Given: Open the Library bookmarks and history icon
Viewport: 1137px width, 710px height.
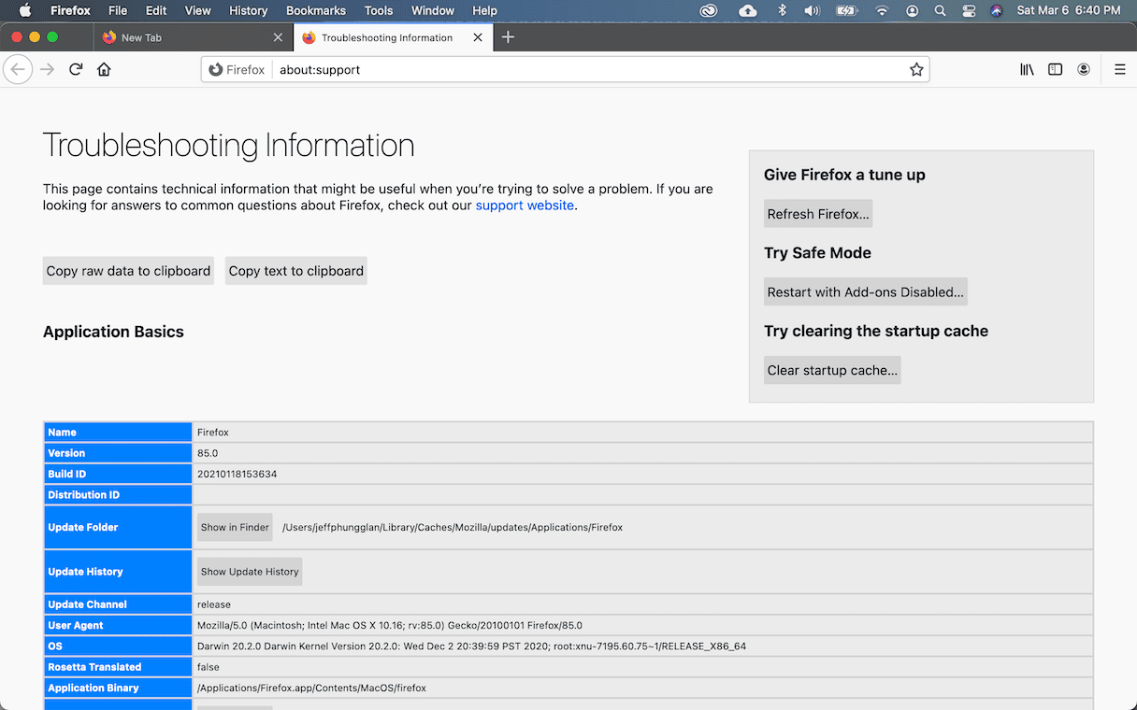Looking at the screenshot, I should [1027, 69].
